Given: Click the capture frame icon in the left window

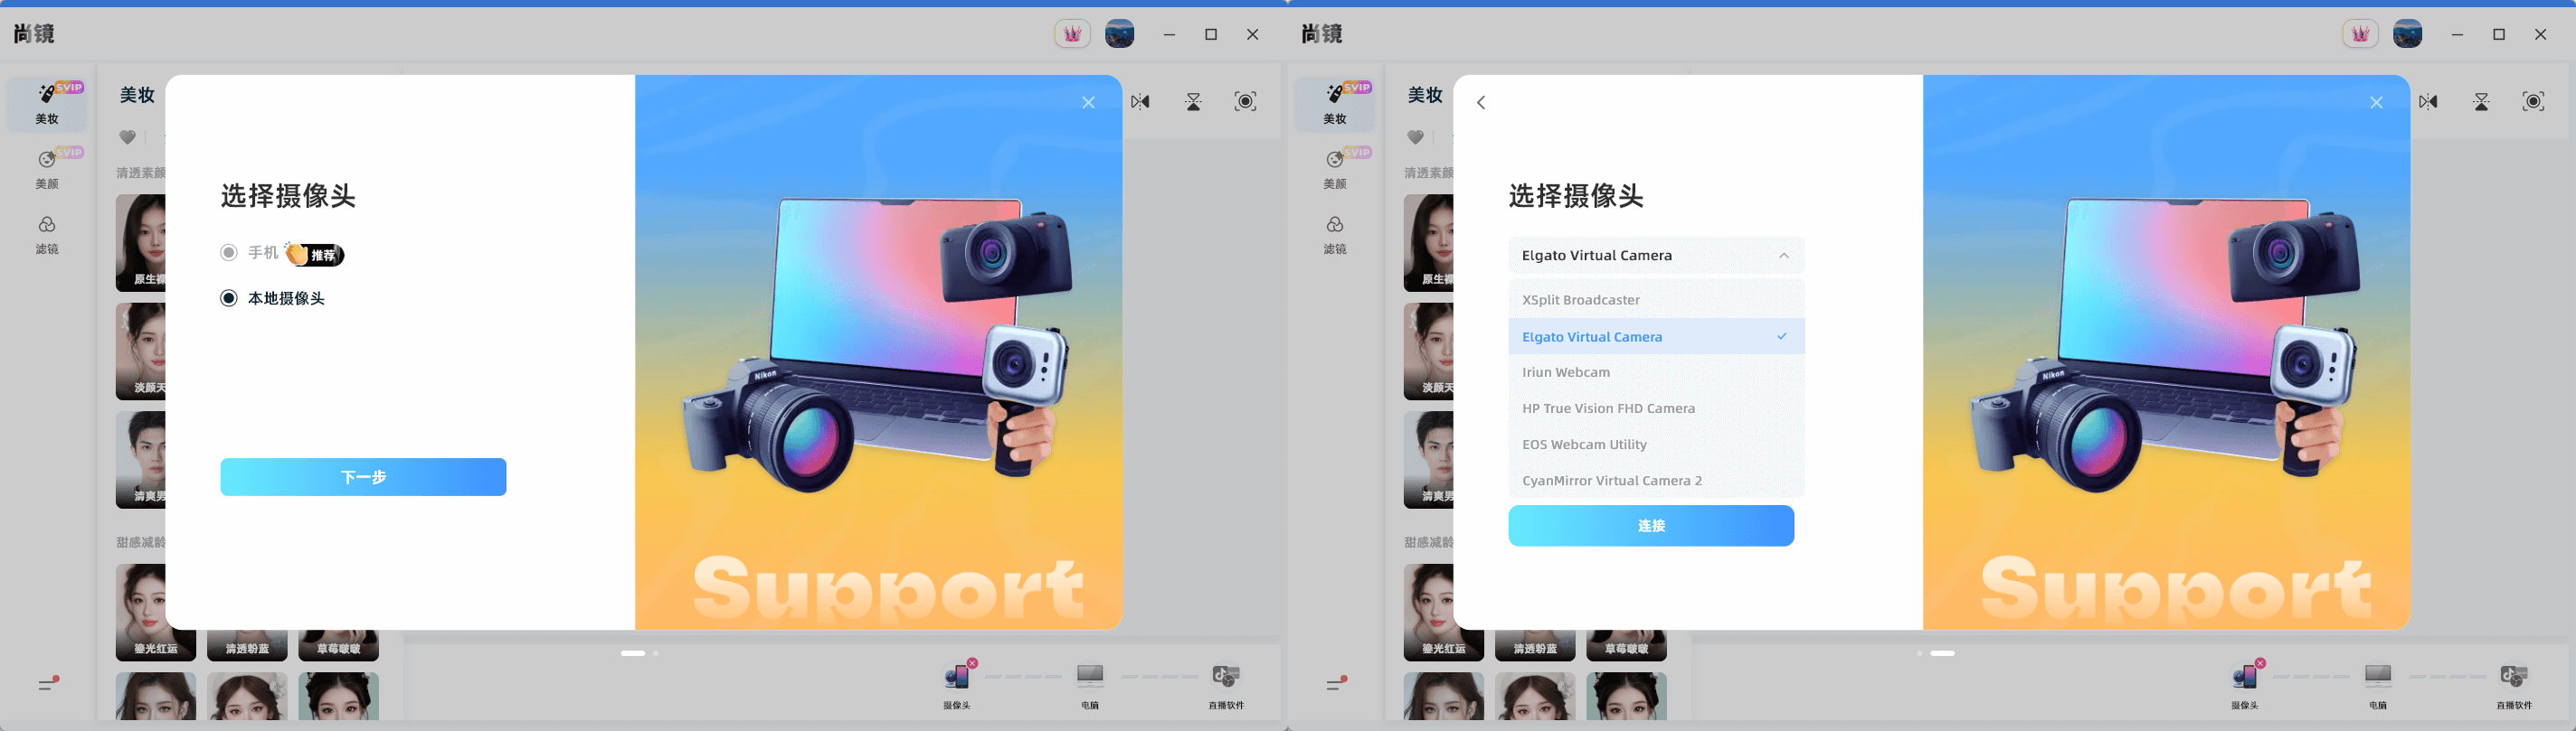Looking at the screenshot, I should pyautogui.click(x=1245, y=102).
